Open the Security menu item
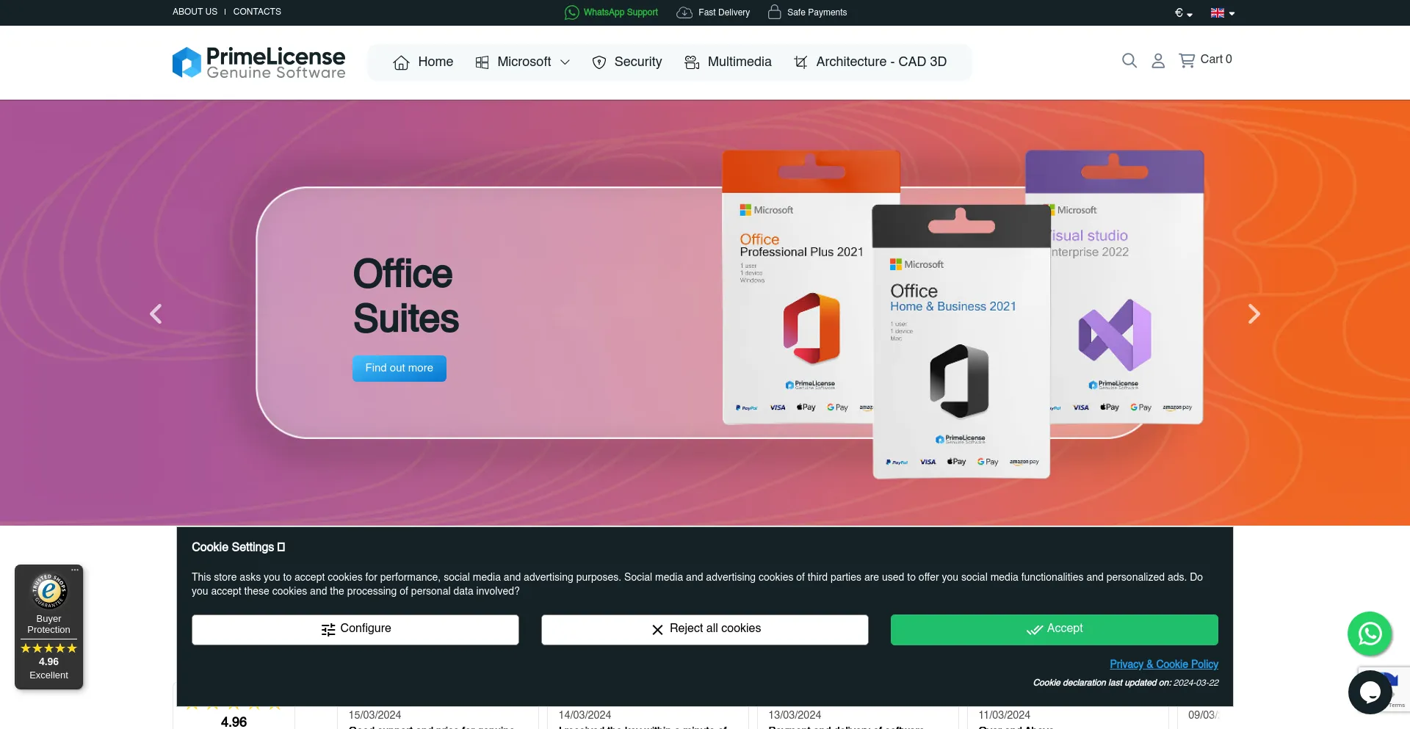This screenshot has width=1410, height=729. 627,62
